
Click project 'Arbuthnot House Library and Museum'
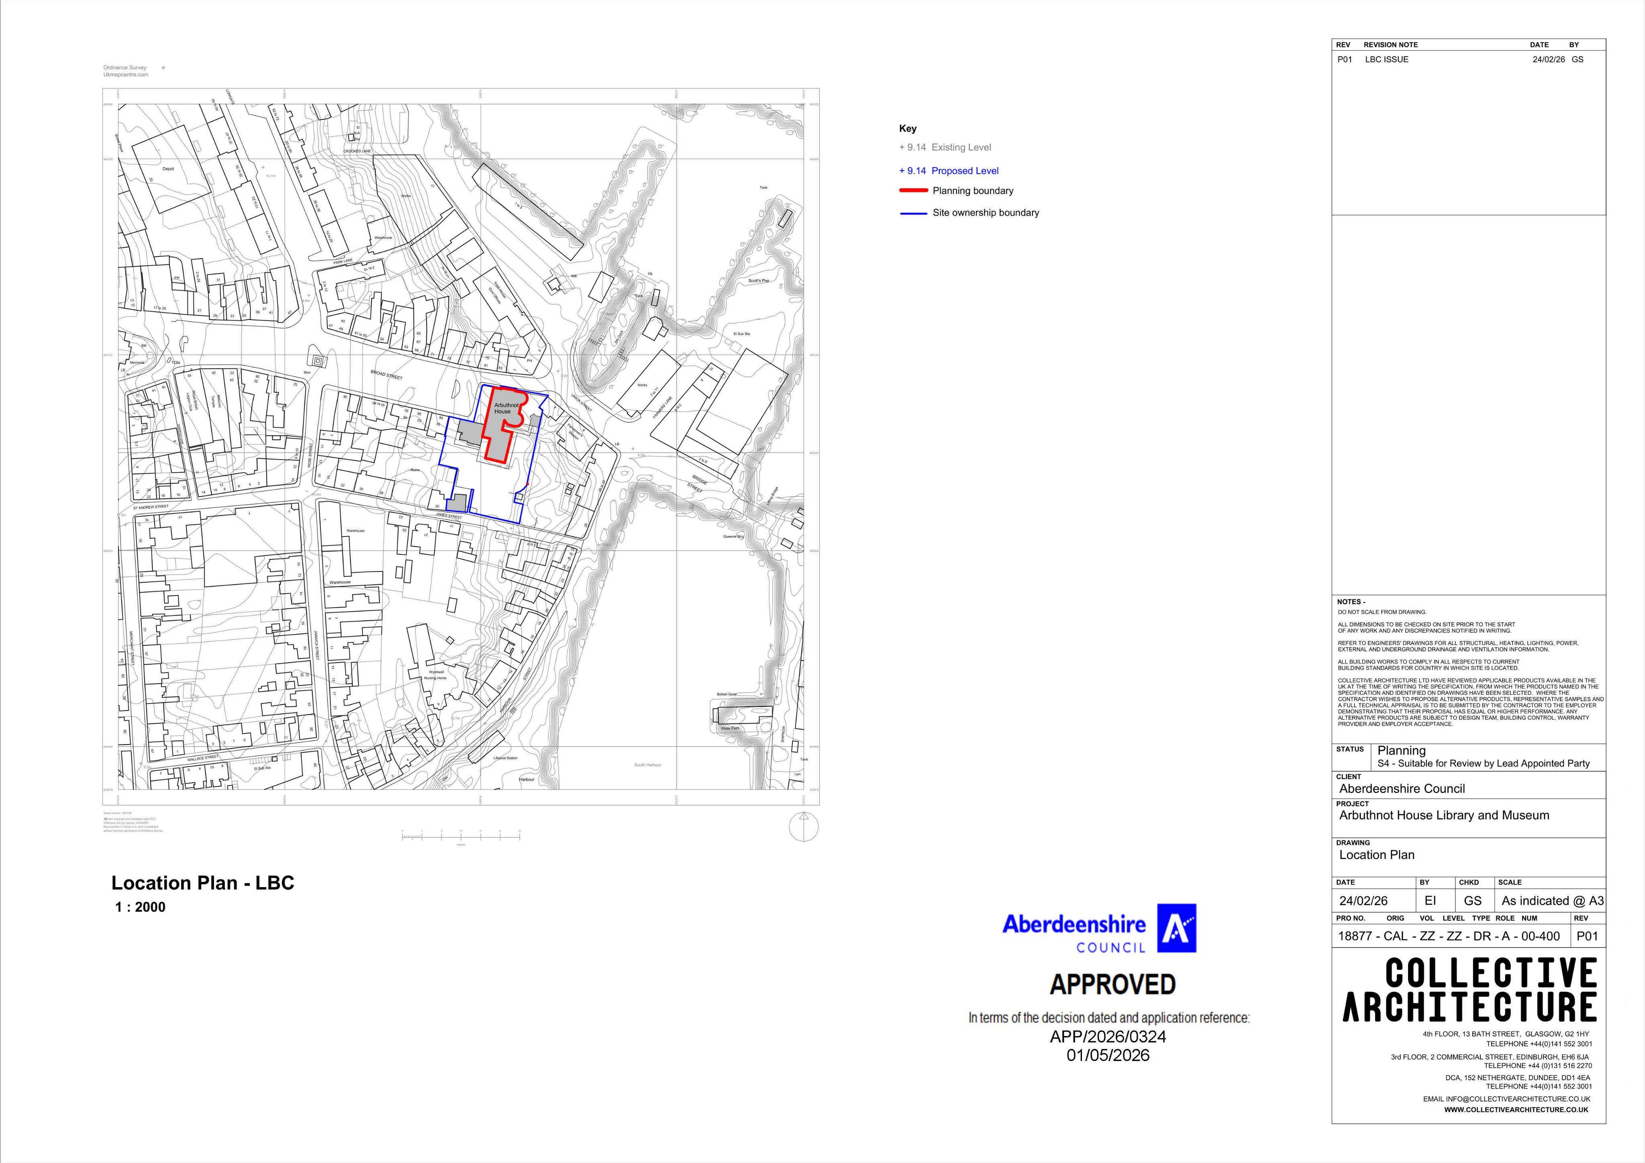[x=1444, y=816]
